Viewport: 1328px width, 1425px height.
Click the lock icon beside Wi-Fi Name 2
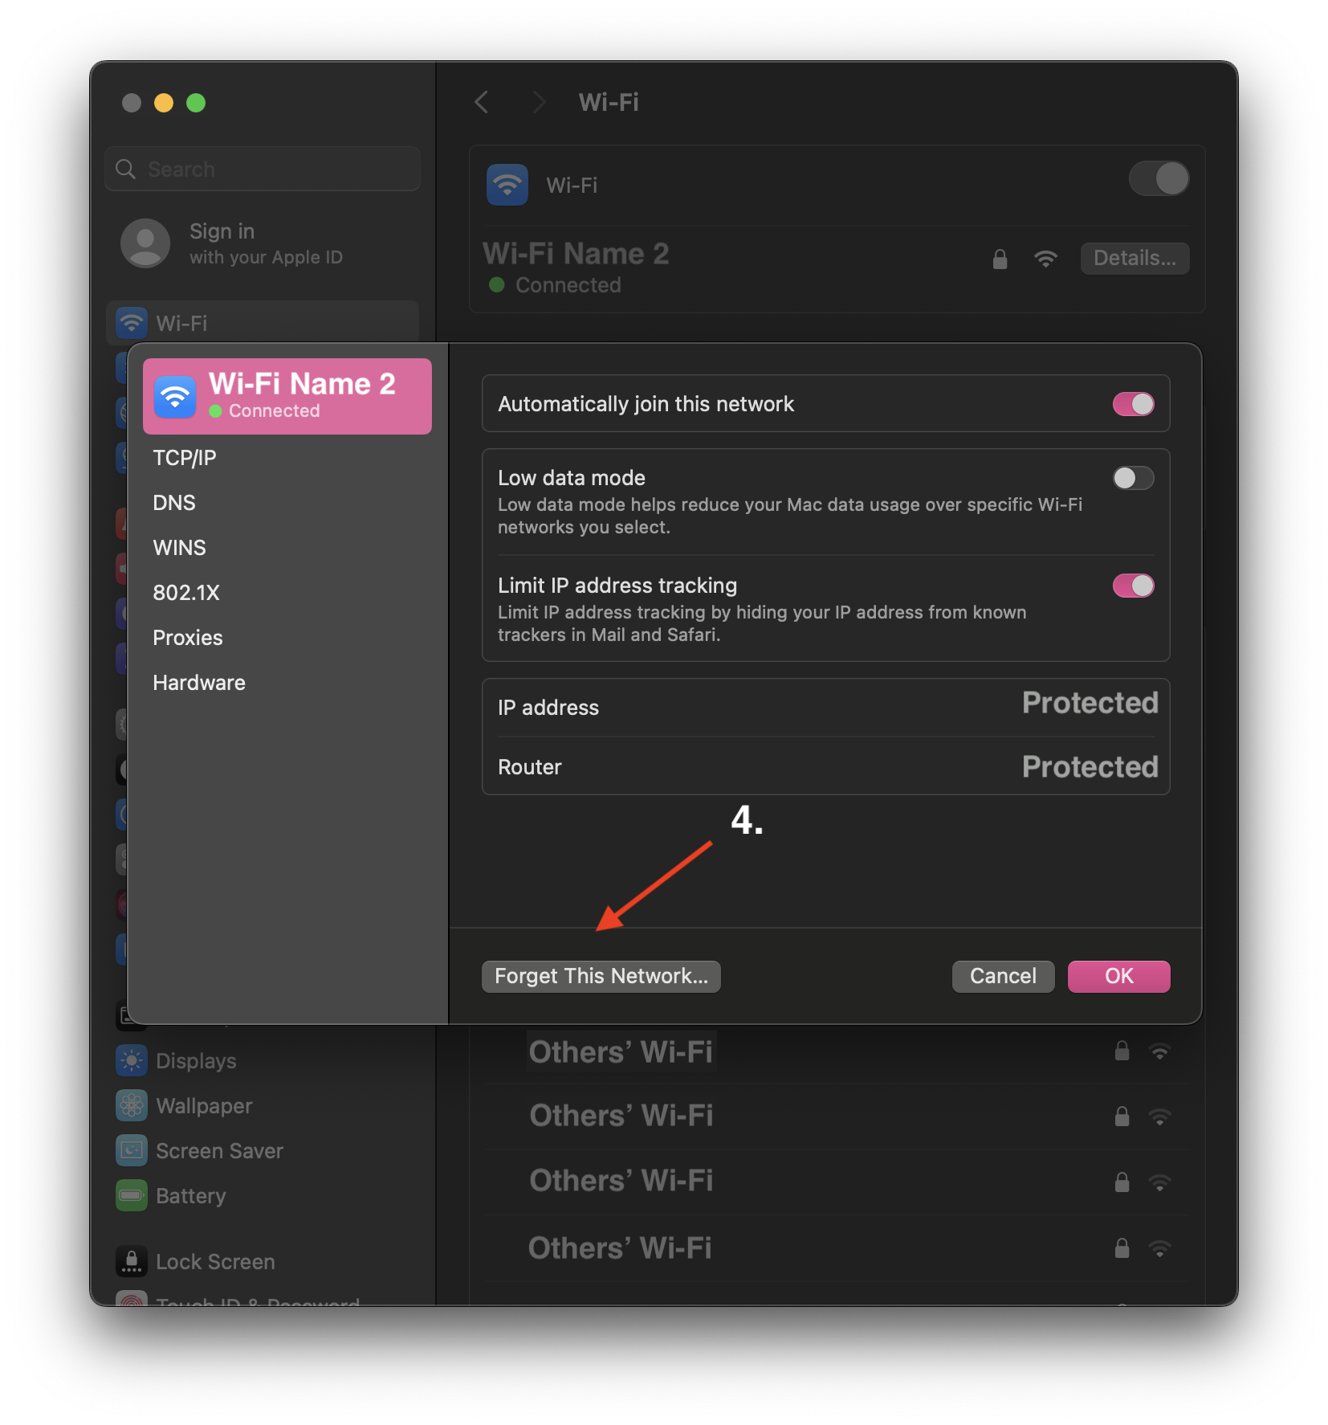(x=1000, y=258)
